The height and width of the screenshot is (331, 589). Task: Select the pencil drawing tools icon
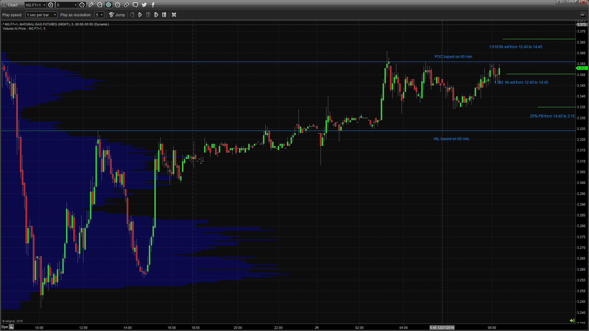[91, 5]
